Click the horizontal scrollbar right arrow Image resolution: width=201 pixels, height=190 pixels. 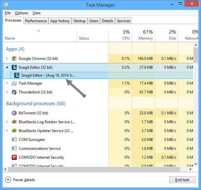191,169
